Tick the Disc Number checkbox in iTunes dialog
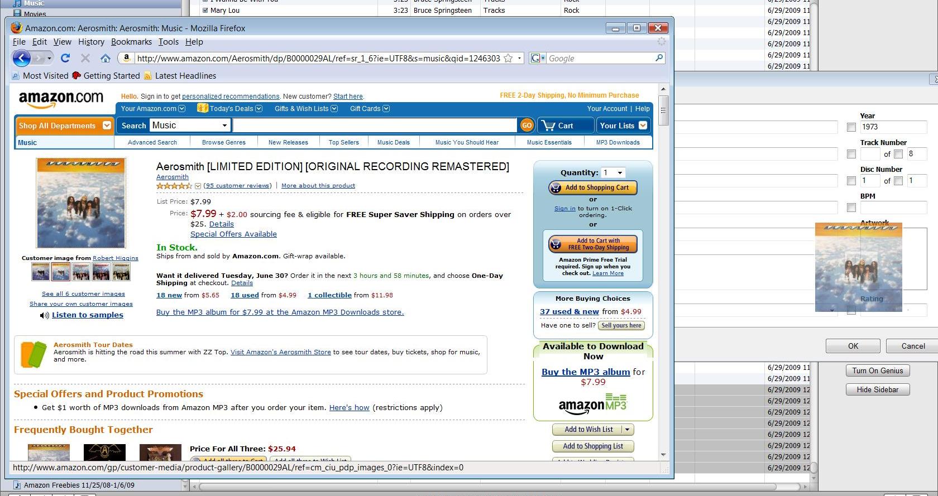This screenshot has width=938, height=496. click(851, 181)
